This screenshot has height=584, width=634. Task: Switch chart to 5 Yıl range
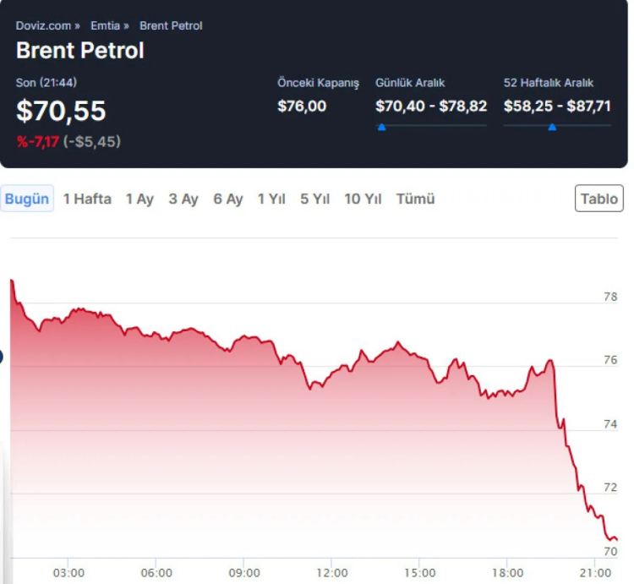(314, 199)
